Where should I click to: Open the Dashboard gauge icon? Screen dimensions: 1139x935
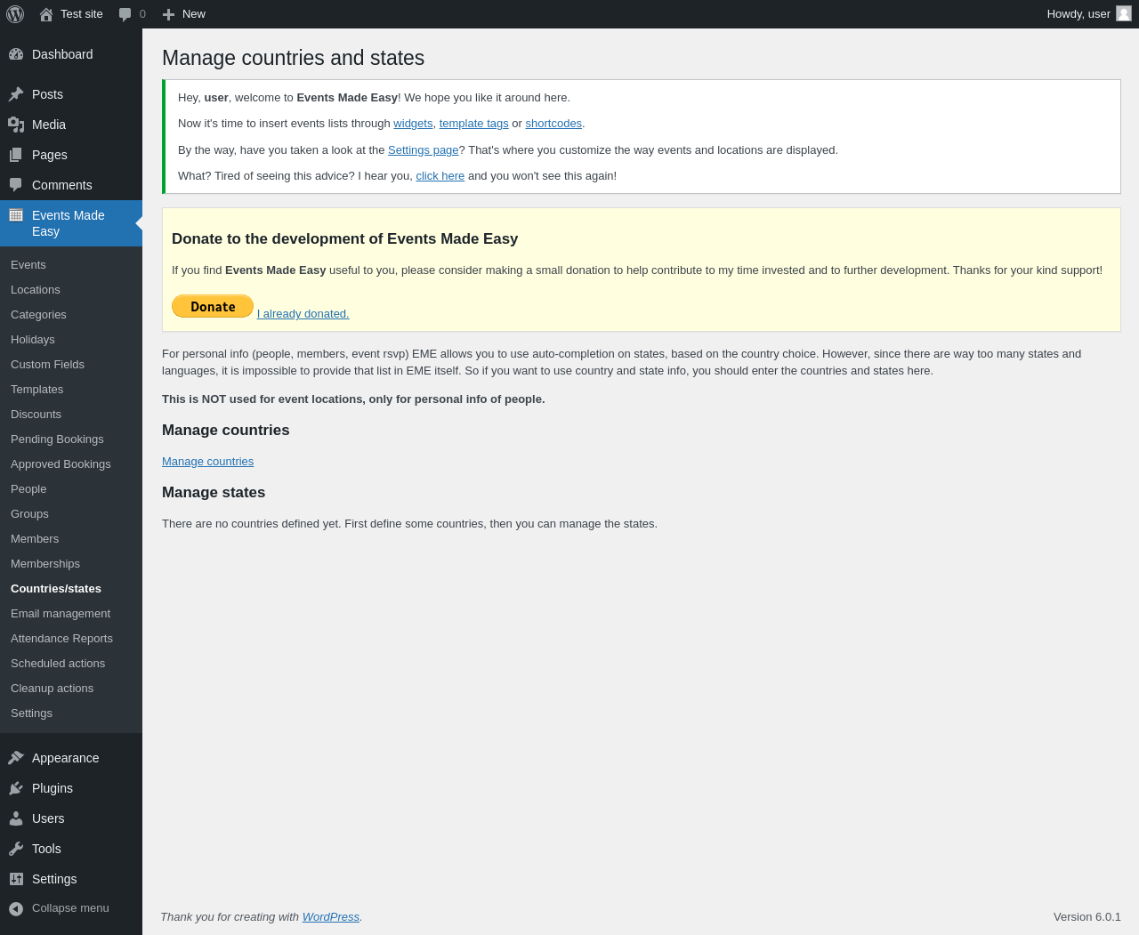point(16,54)
